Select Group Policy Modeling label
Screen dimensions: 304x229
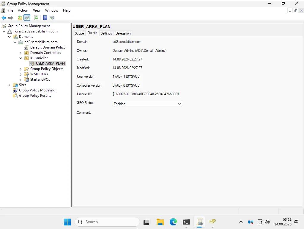click(37, 90)
